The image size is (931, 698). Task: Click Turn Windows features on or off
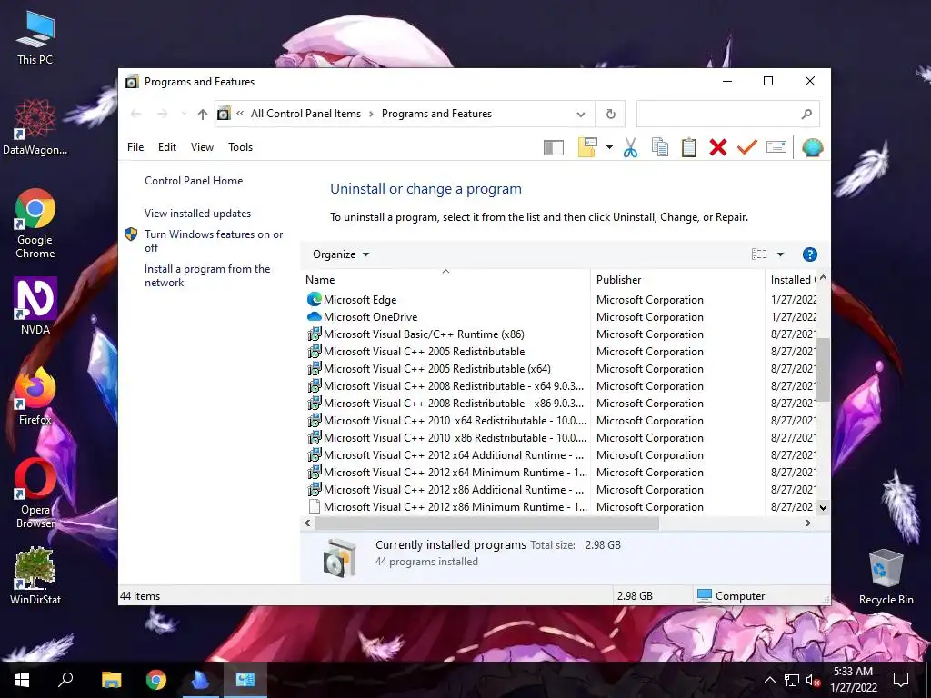[214, 241]
